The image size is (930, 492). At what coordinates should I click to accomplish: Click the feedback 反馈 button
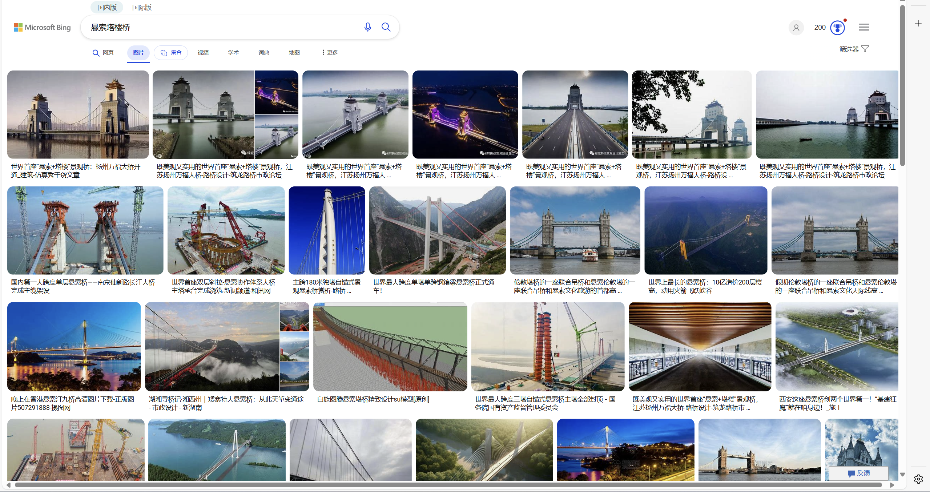click(x=858, y=473)
